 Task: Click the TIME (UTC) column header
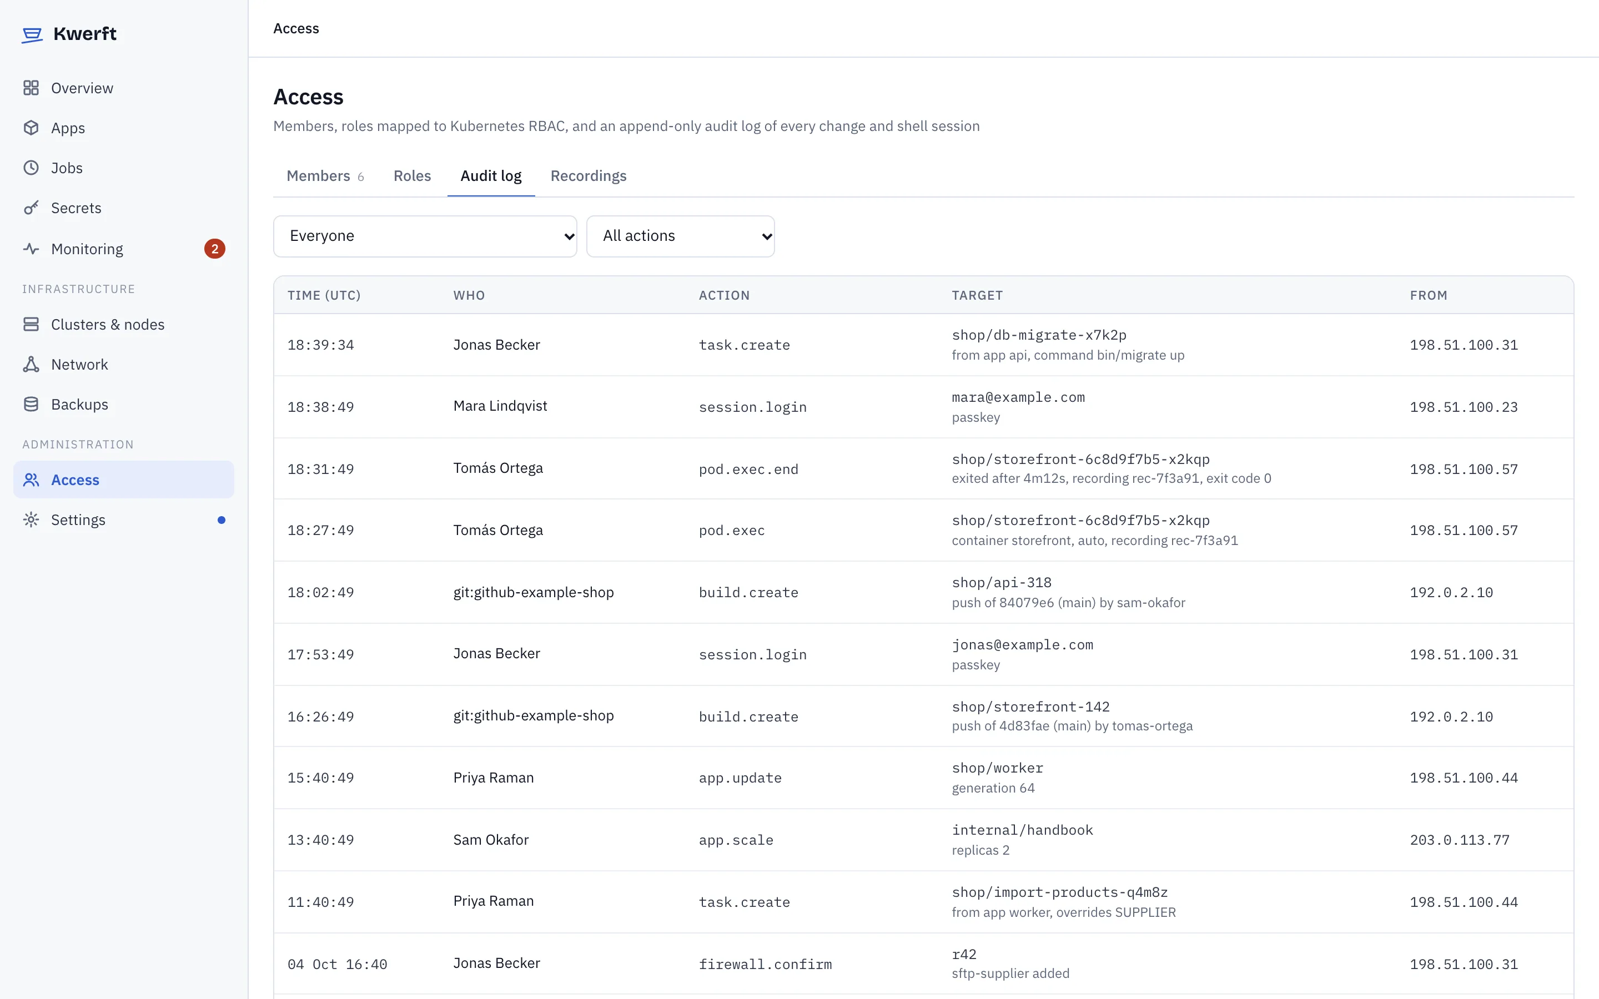click(324, 295)
